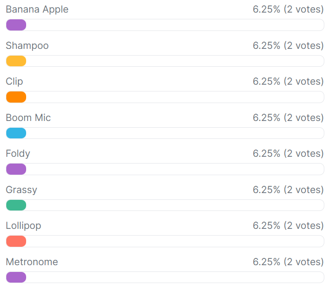Click the vote percentage for Metronome
The image size is (334, 285).
pos(288,262)
